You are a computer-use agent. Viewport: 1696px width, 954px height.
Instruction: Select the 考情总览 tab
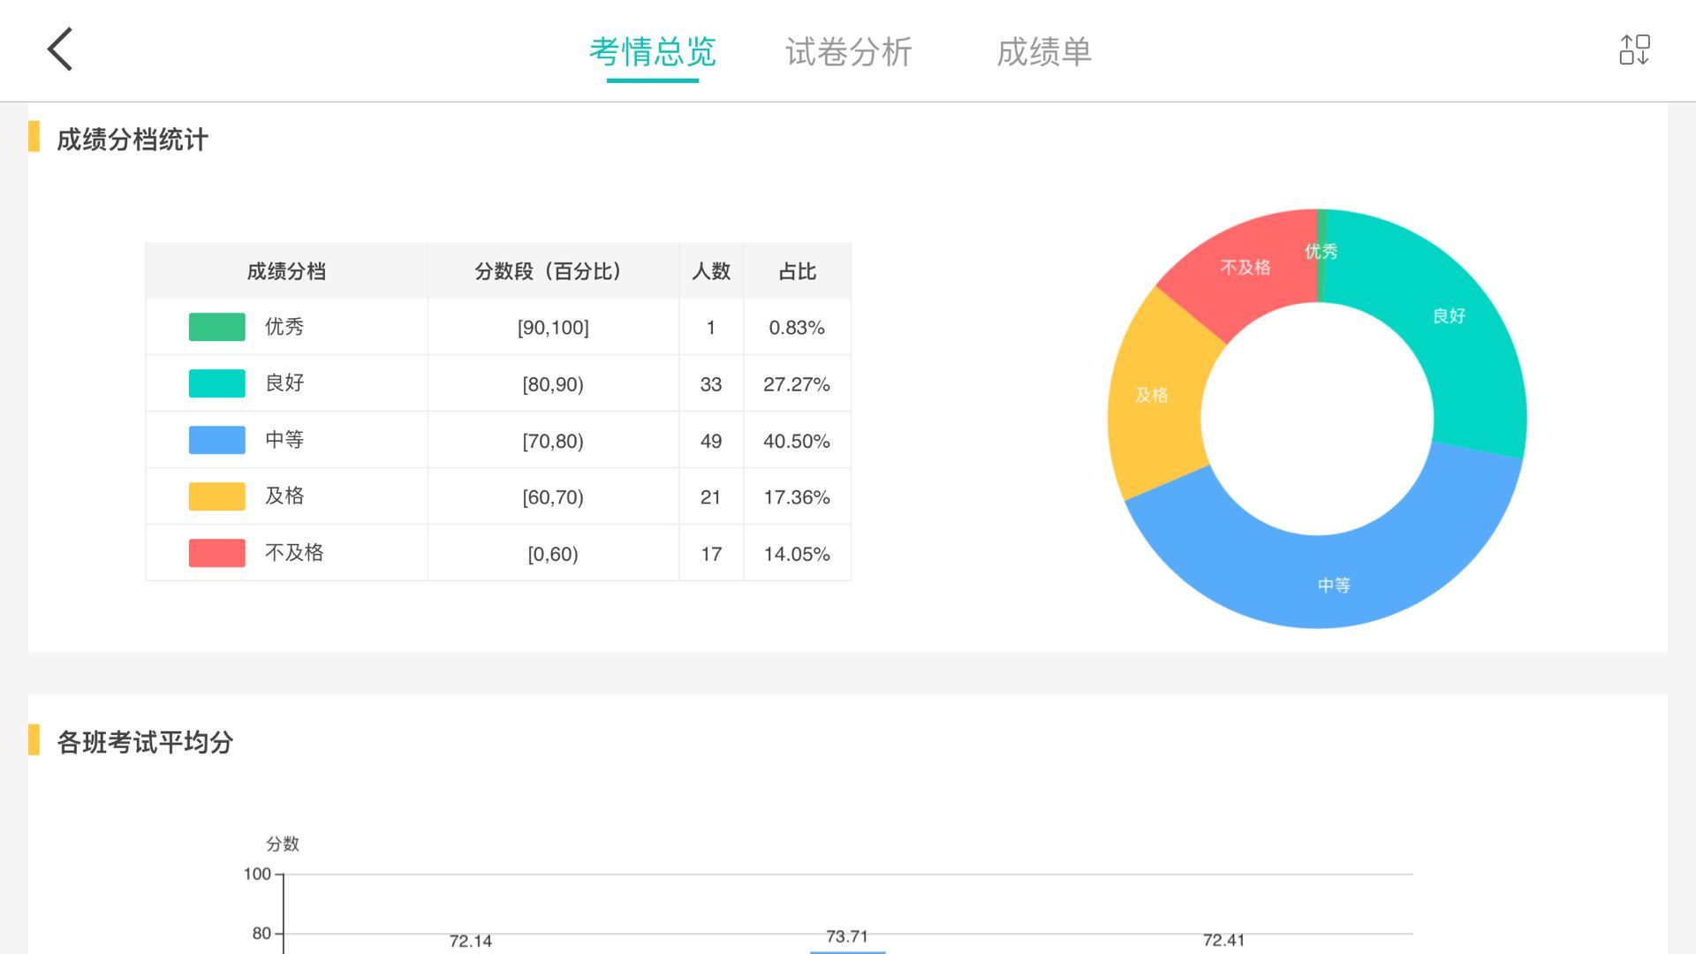point(652,52)
